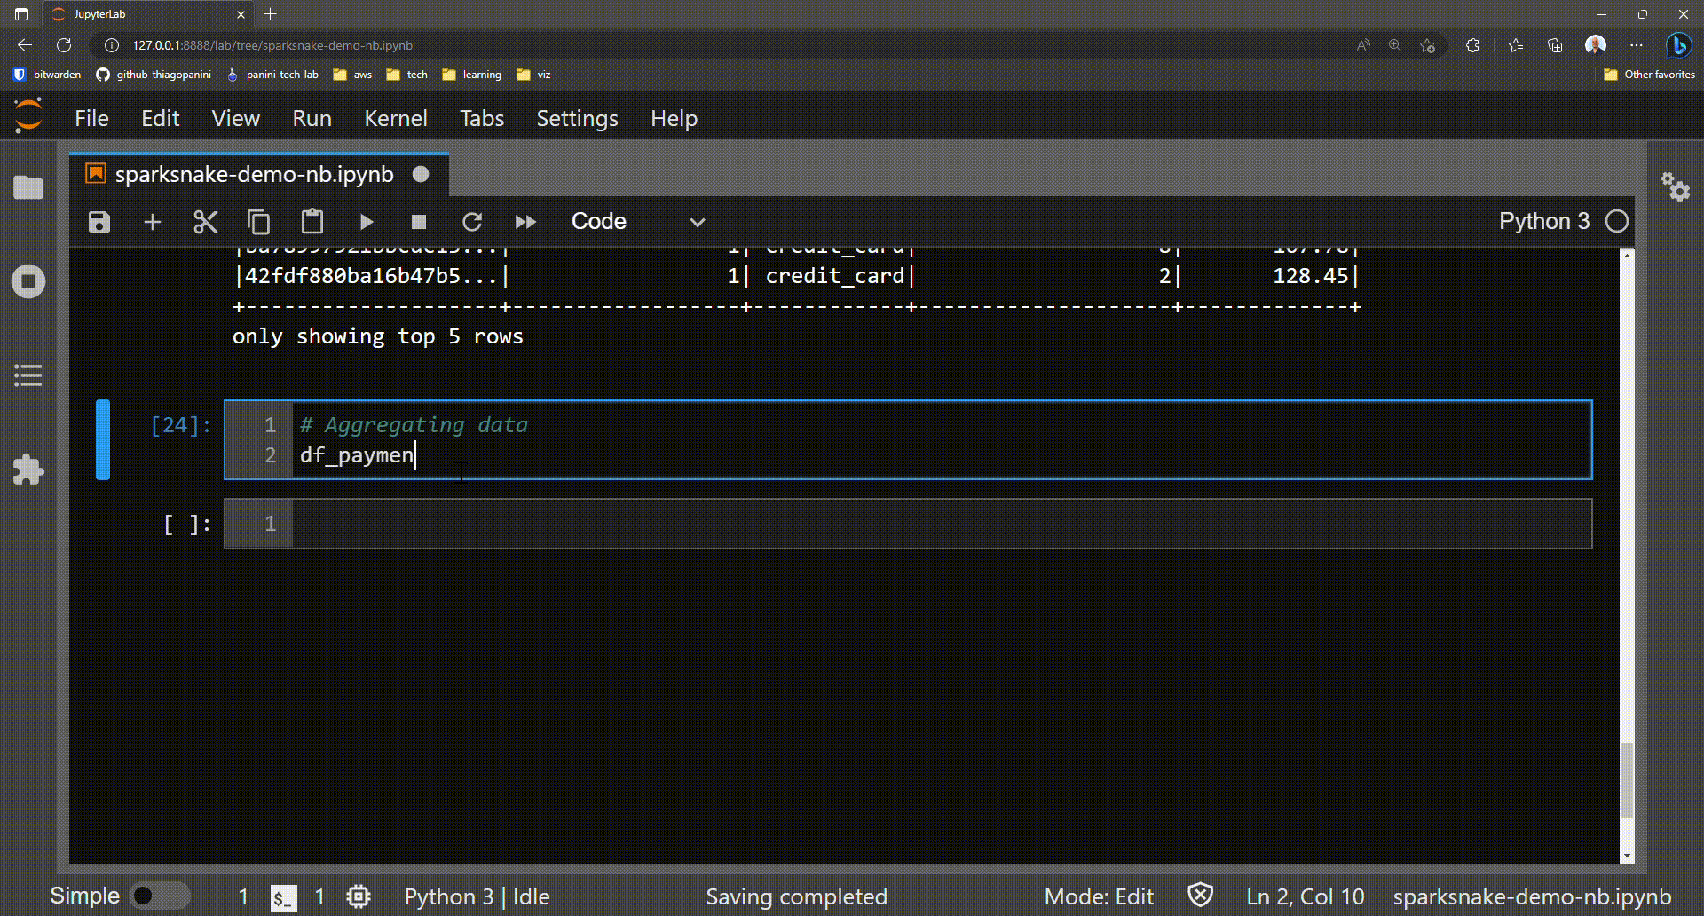Click the notebook trust shield icon
The image size is (1704, 916).
(x=1200, y=896)
